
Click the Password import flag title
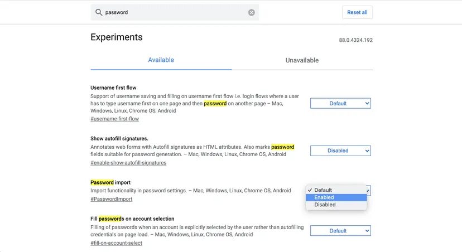tap(110, 182)
